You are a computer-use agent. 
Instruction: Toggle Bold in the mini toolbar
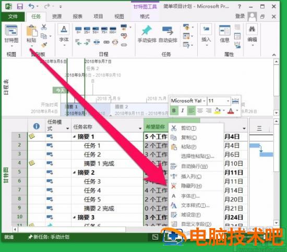174,110
